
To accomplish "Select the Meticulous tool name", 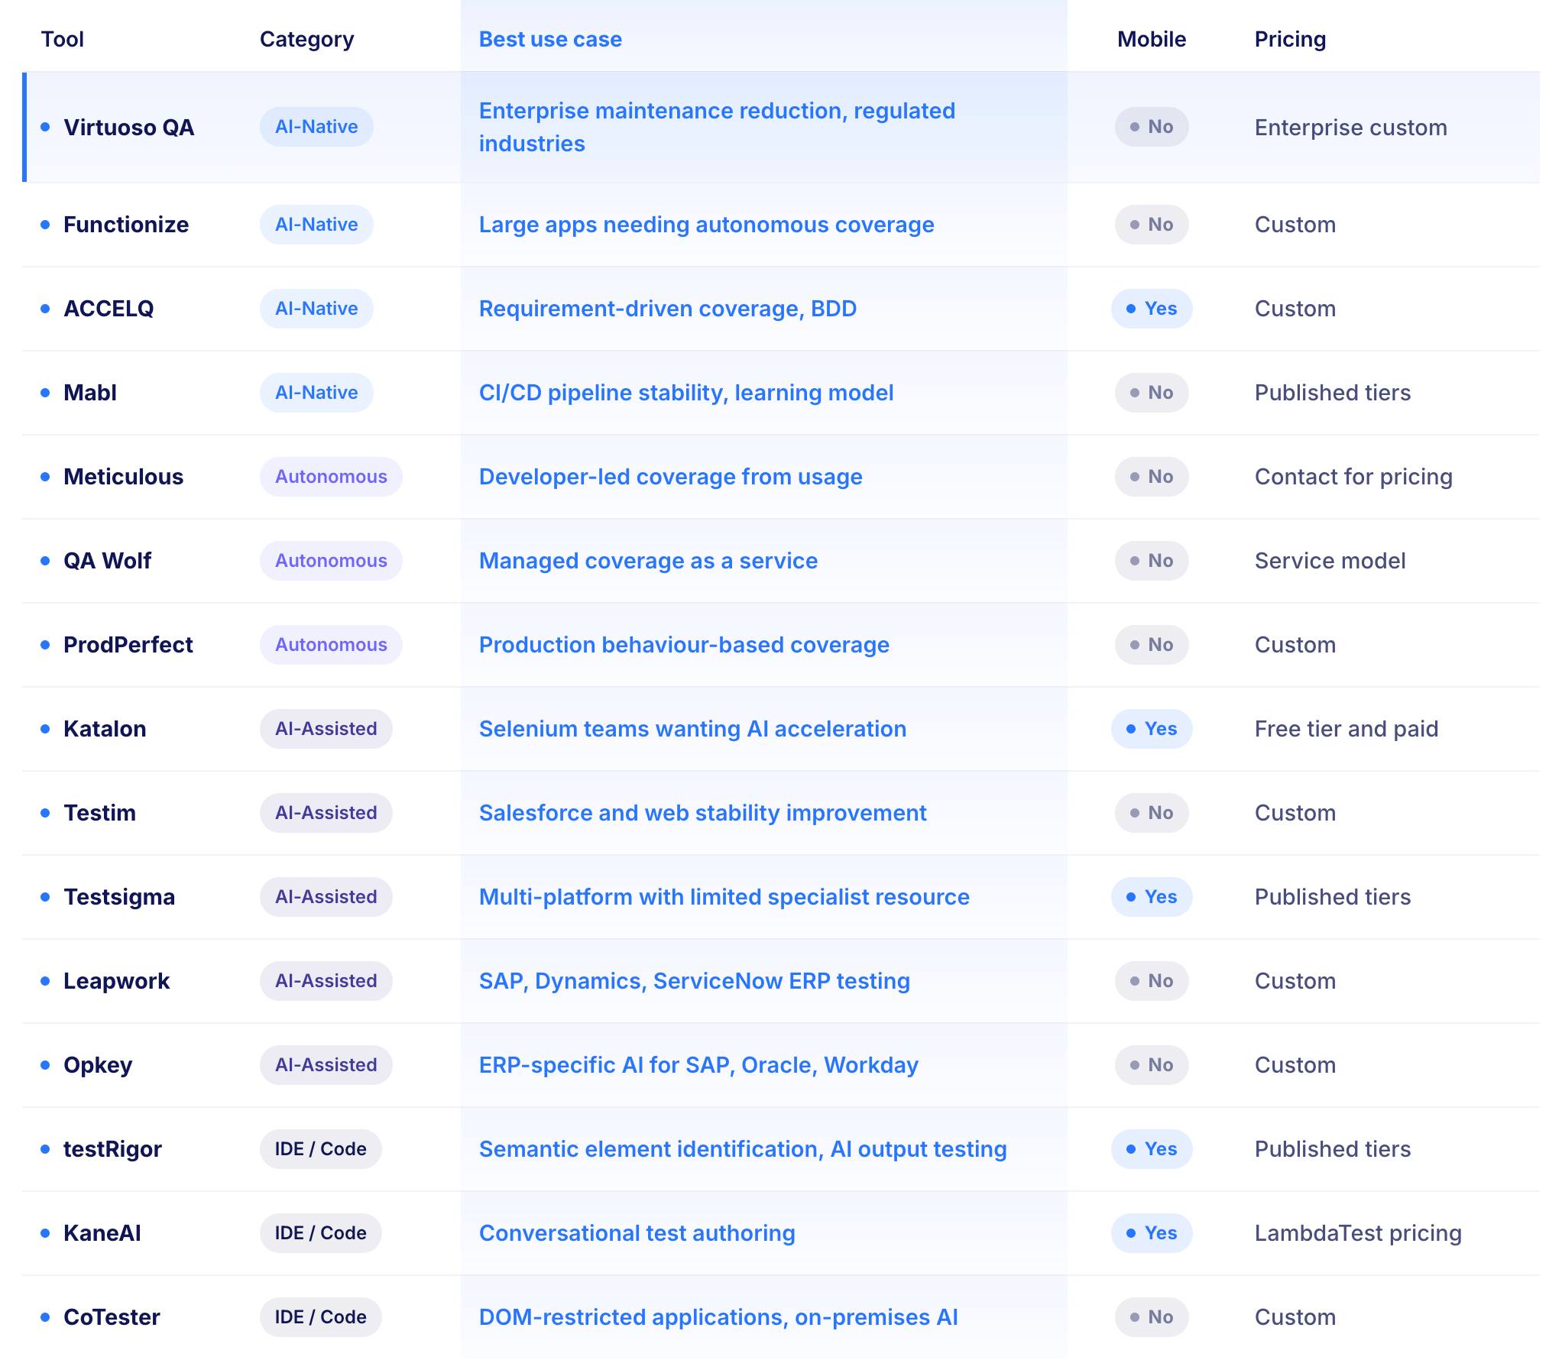I will click(123, 477).
